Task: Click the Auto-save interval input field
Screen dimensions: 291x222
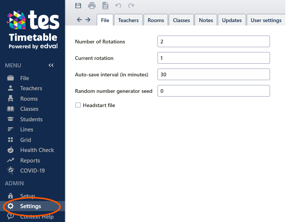Action: coord(214,74)
